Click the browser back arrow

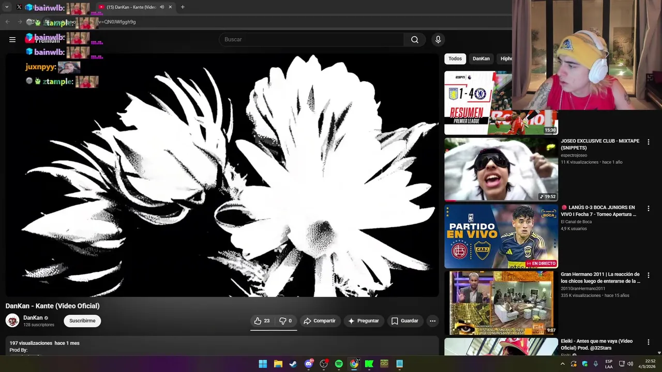click(7, 22)
